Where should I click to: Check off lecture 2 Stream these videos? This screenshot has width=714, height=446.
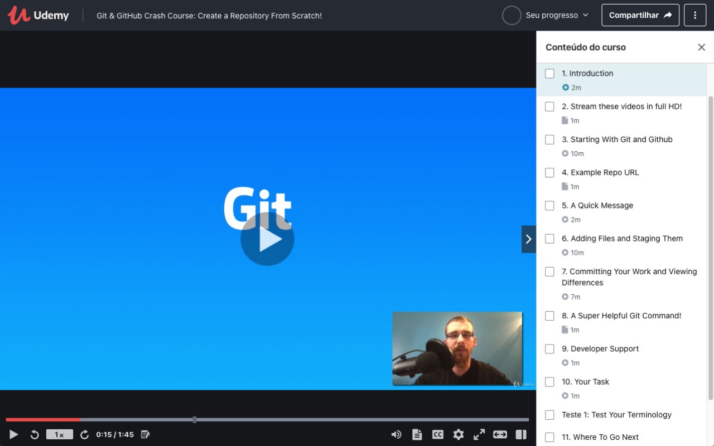tap(549, 106)
